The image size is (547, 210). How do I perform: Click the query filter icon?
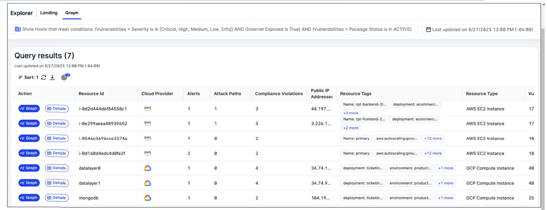point(18,29)
